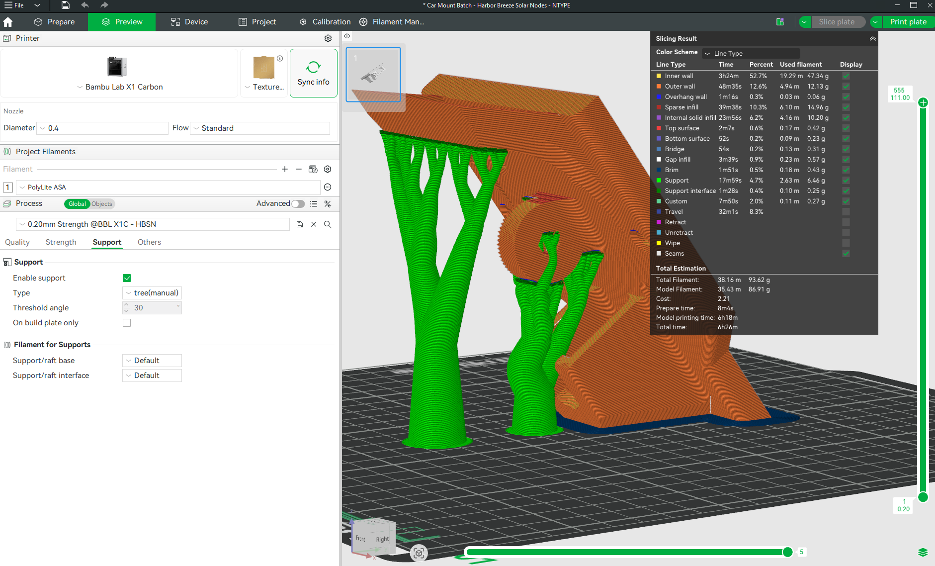Open the filament settings gear icon
The height and width of the screenshot is (566, 935).
[328, 169]
